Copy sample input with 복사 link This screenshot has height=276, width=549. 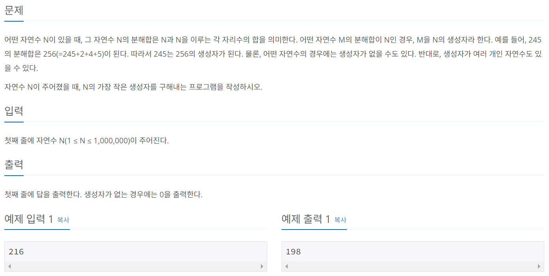(63, 220)
